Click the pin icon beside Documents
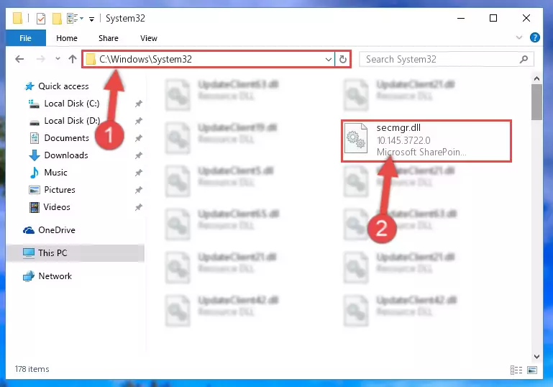This screenshot has width=553, height=387. point(139,138)
